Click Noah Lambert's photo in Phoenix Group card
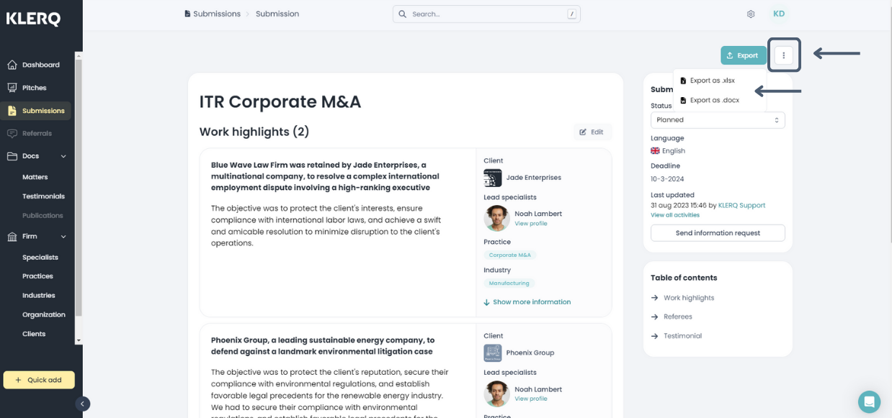The width and height of the screenshot is (892, 418). coord(496,394)
